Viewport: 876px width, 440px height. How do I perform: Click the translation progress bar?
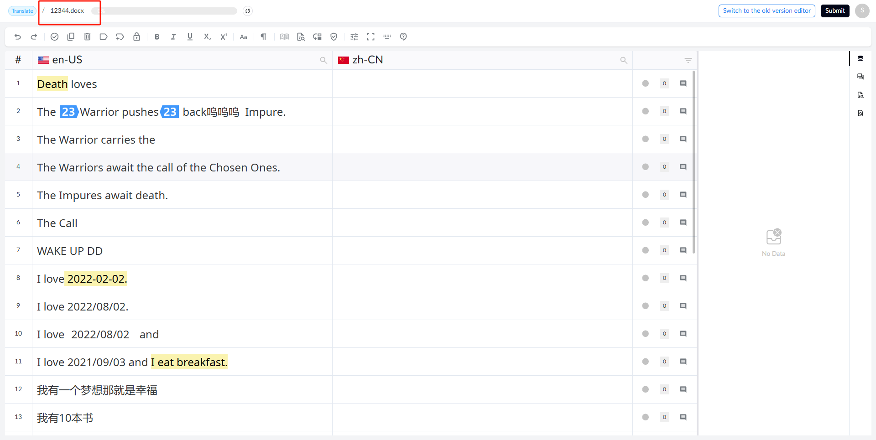[164, 11]
